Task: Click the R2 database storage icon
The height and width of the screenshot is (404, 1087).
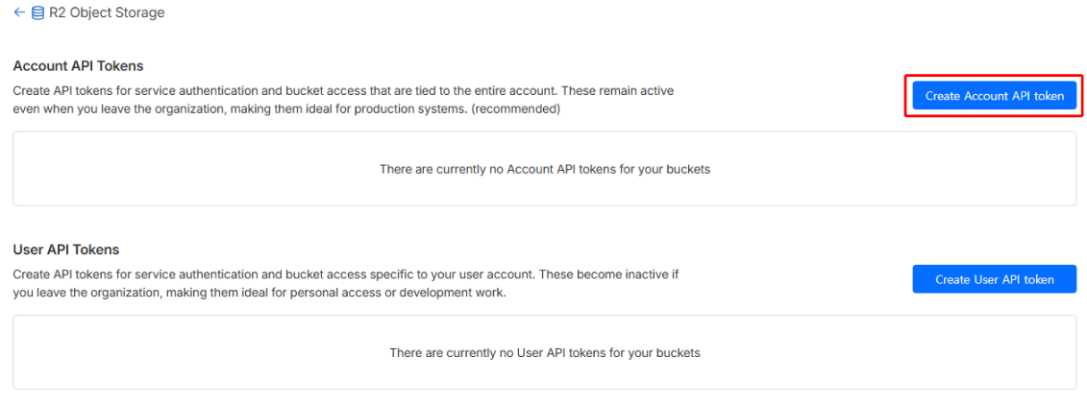Action: coord(37,12)
